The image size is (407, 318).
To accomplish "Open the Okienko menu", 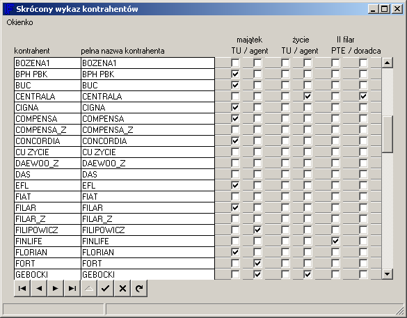I will (19, 22).
